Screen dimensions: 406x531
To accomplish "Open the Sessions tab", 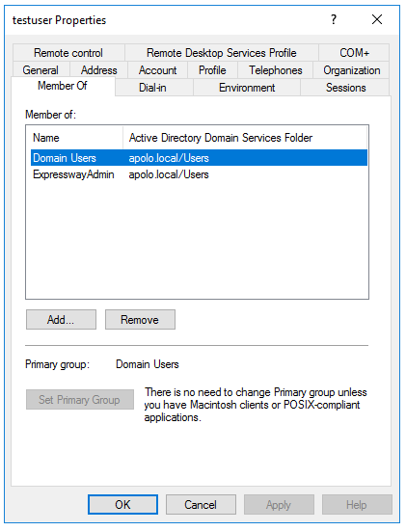I will click(x=345, y=88).
